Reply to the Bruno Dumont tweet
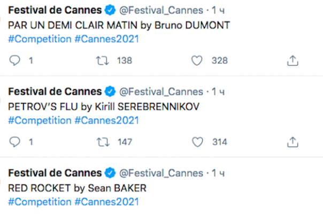The width and height of the screenshot is (323, 214). [x=14, y=60]
